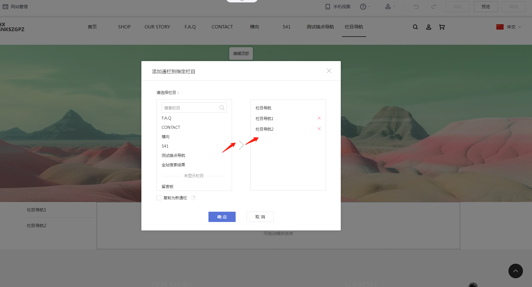The height and width of the screenshot is (287, 532).
Task: Click the 搜索栏目 search input field
Action: coord(190,108)
